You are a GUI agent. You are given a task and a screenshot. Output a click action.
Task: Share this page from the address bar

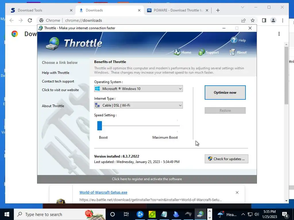(243, 20)
